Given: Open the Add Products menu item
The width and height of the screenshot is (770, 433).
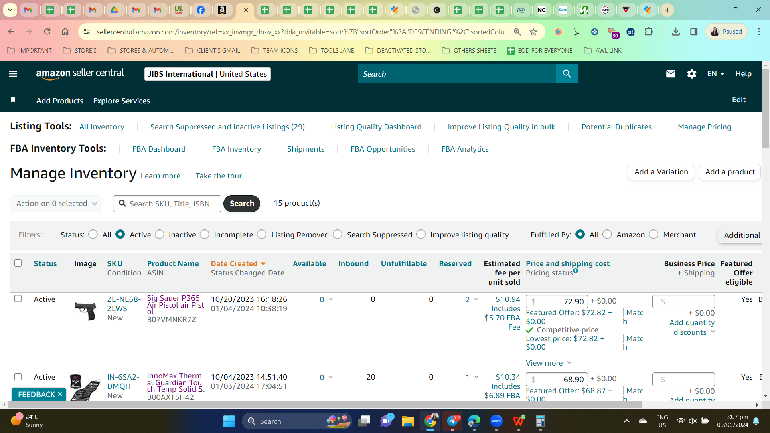Looking at the screenshot, I should point(60,101).
